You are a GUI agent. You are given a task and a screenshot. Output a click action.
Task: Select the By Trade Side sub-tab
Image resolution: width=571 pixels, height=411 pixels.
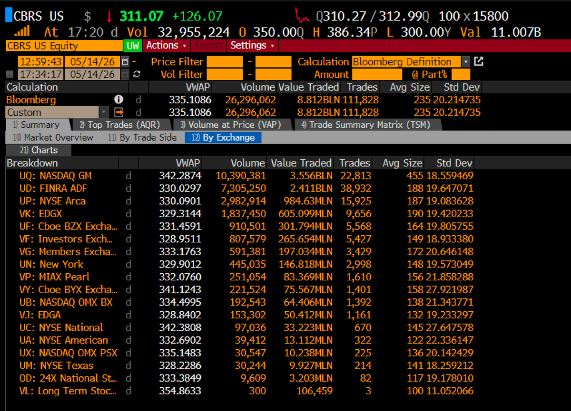143,138
